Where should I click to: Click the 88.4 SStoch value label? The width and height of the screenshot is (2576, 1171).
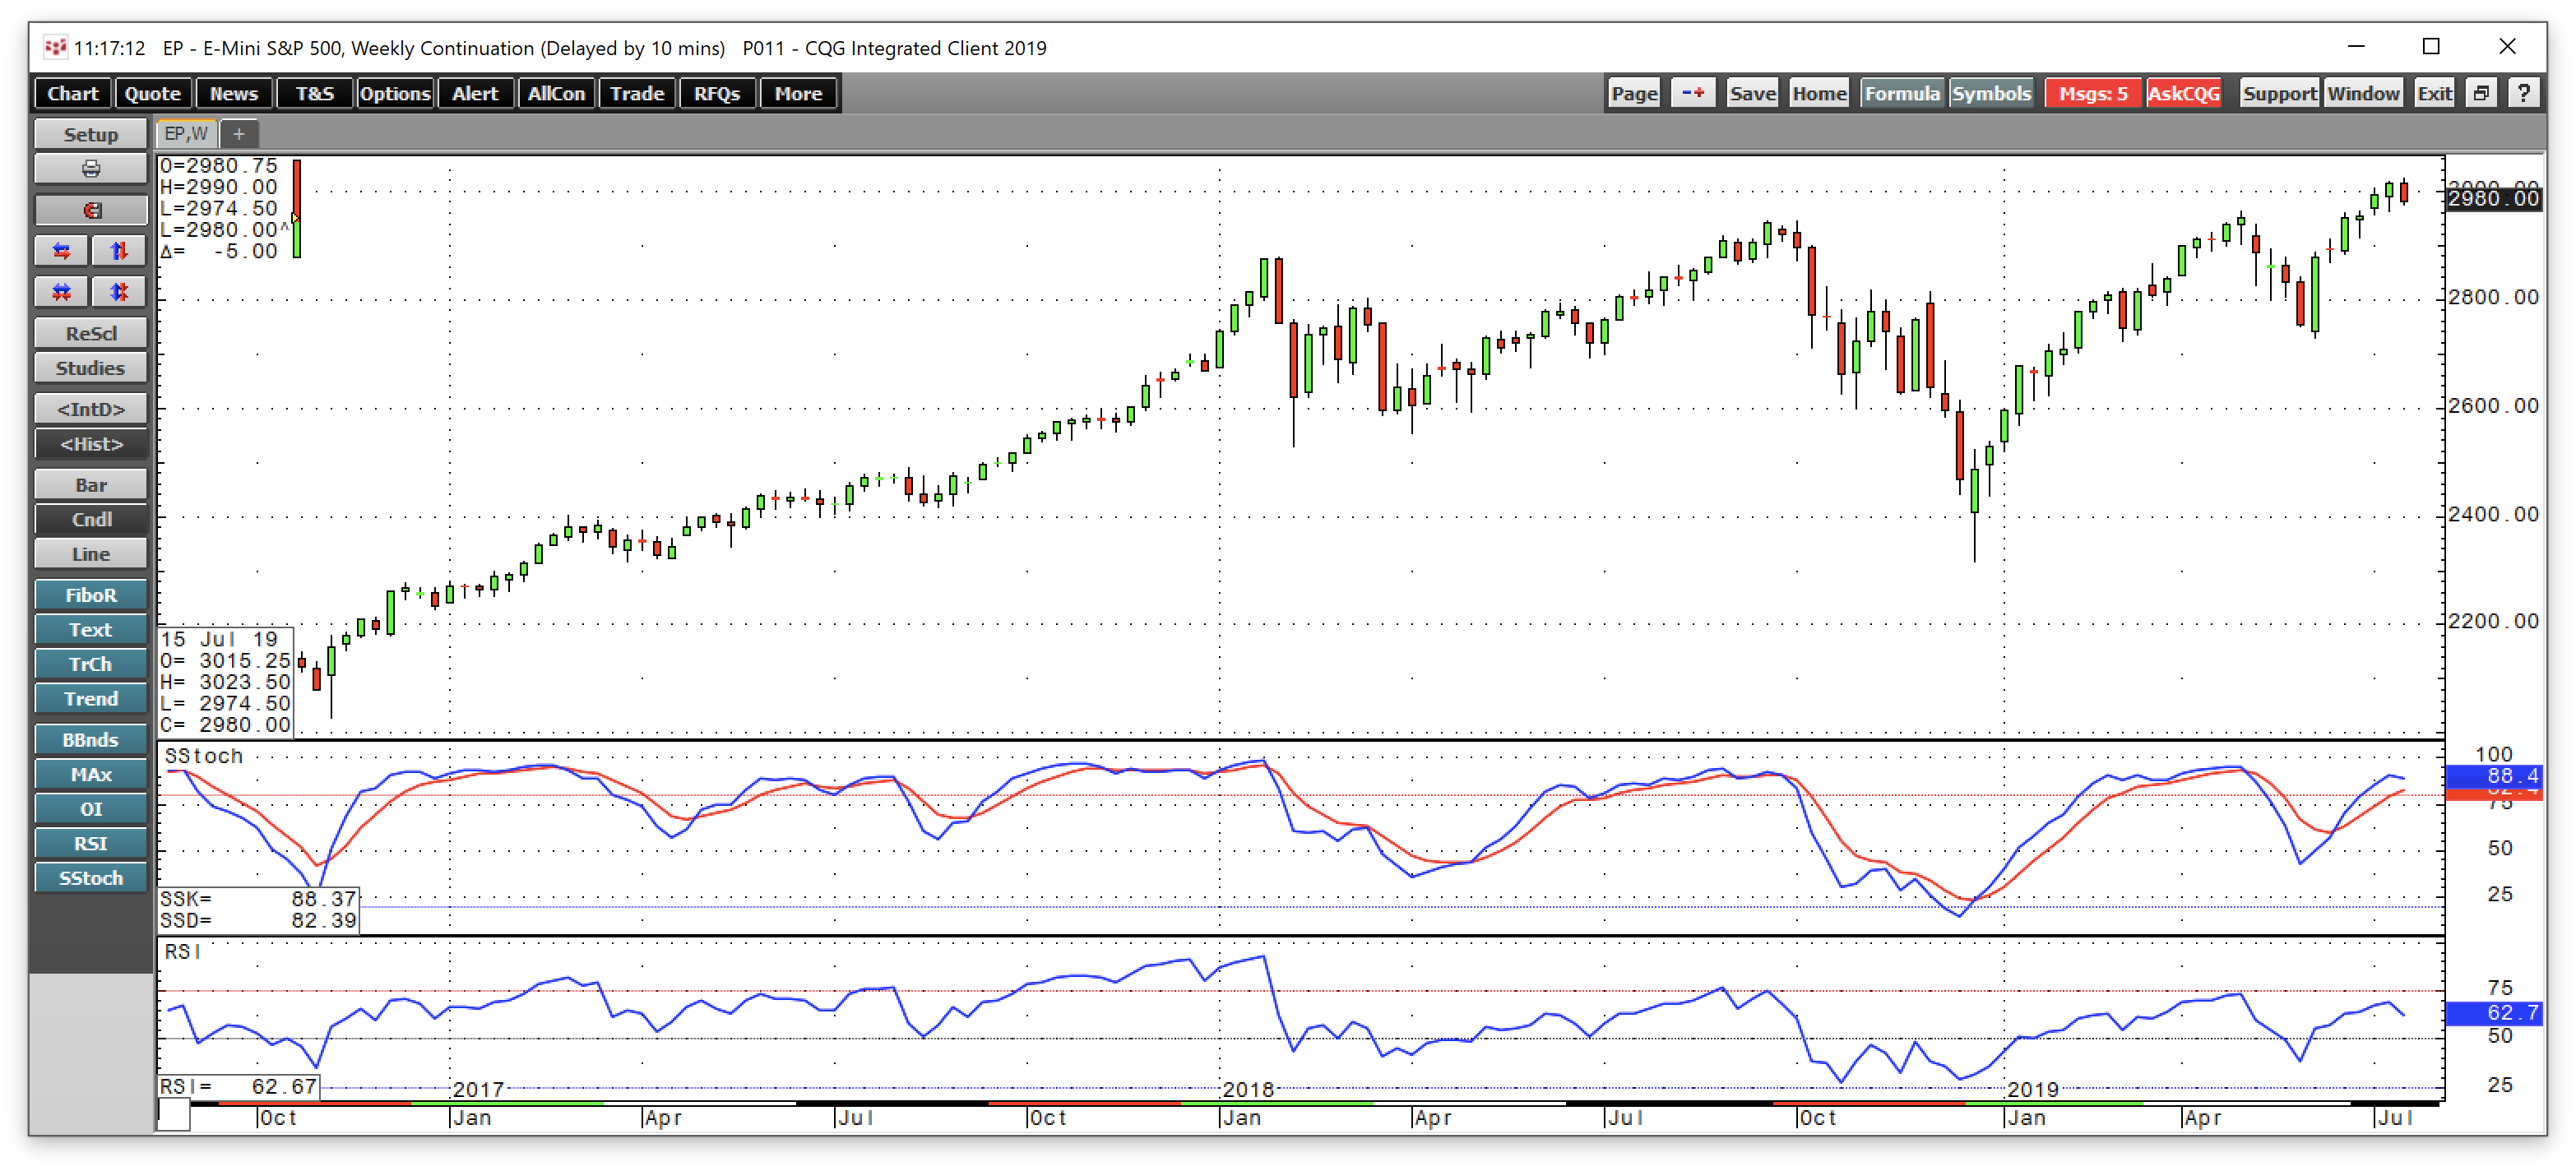pos(2493,776)
